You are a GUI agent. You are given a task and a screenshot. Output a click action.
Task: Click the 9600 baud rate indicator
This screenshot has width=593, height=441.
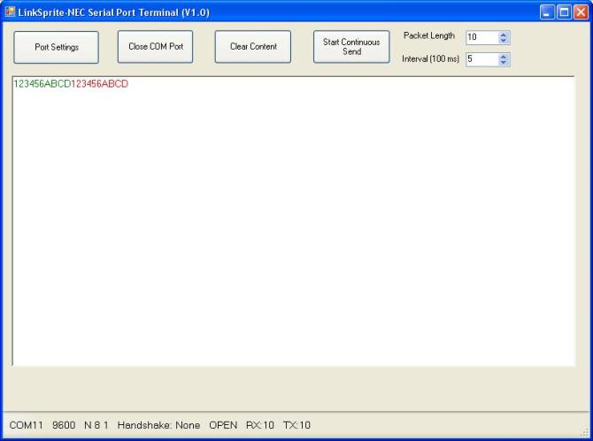coord(63,425)
